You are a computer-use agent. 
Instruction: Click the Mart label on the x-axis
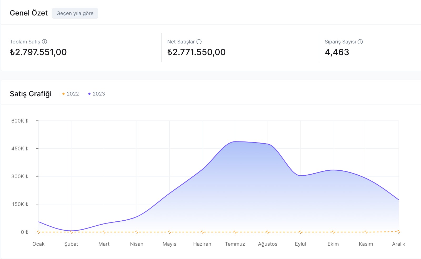tap(104, 244)
